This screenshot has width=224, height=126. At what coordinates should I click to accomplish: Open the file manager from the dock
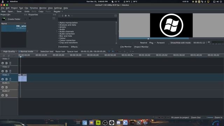point(91,122)
